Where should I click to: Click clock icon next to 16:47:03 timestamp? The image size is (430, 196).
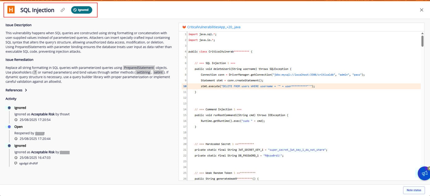point(16,157)
